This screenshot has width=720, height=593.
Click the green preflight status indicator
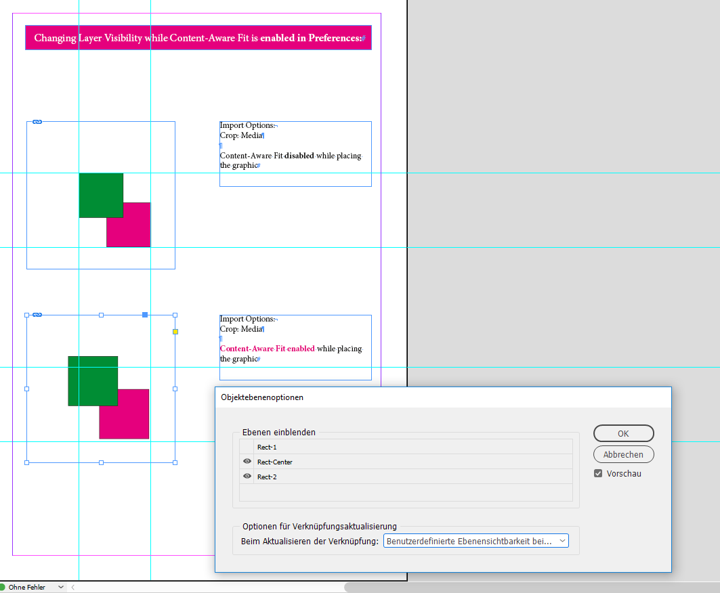(x=2, y=587)
